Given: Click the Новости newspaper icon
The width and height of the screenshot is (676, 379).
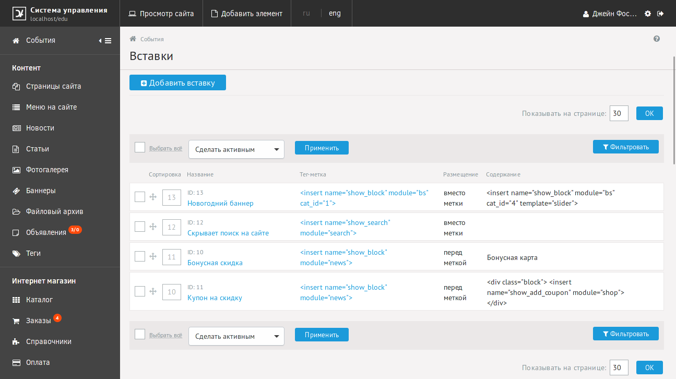Looking at the screenshot, I should [x=16, y=128].
